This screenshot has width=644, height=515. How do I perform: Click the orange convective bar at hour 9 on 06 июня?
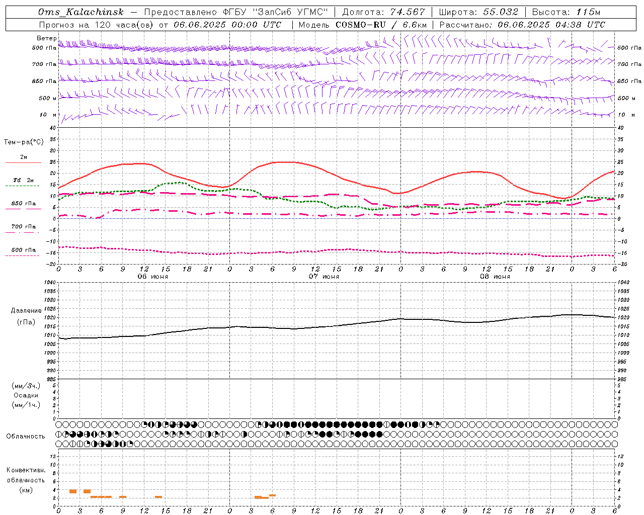(x=123, y=497)
